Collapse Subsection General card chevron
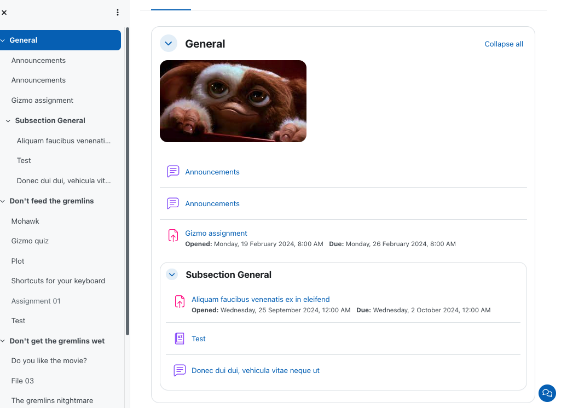Viewport: 567px width, 408px height. coord(172,275)
